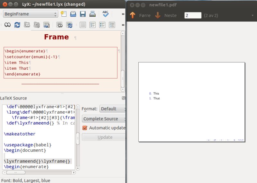Click source view scroll-right arrow
Image resolution: width=257 pixels, height=183 pixels.
(x=74, y=172)
